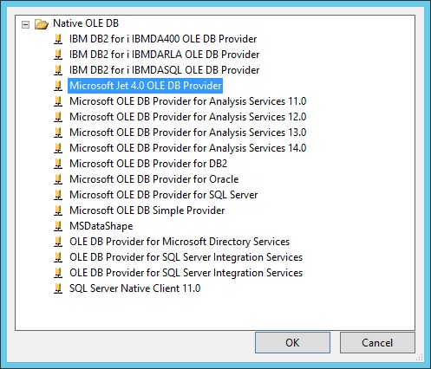431x369 pixels.
Task: Click the IBMDARLA provider connector icon
Action: (58, 55)
